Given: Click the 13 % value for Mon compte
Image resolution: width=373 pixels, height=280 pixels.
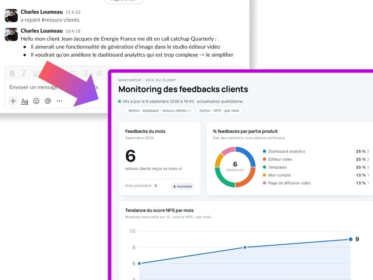Looking at the screenshot, I should [x=361, y=175].
